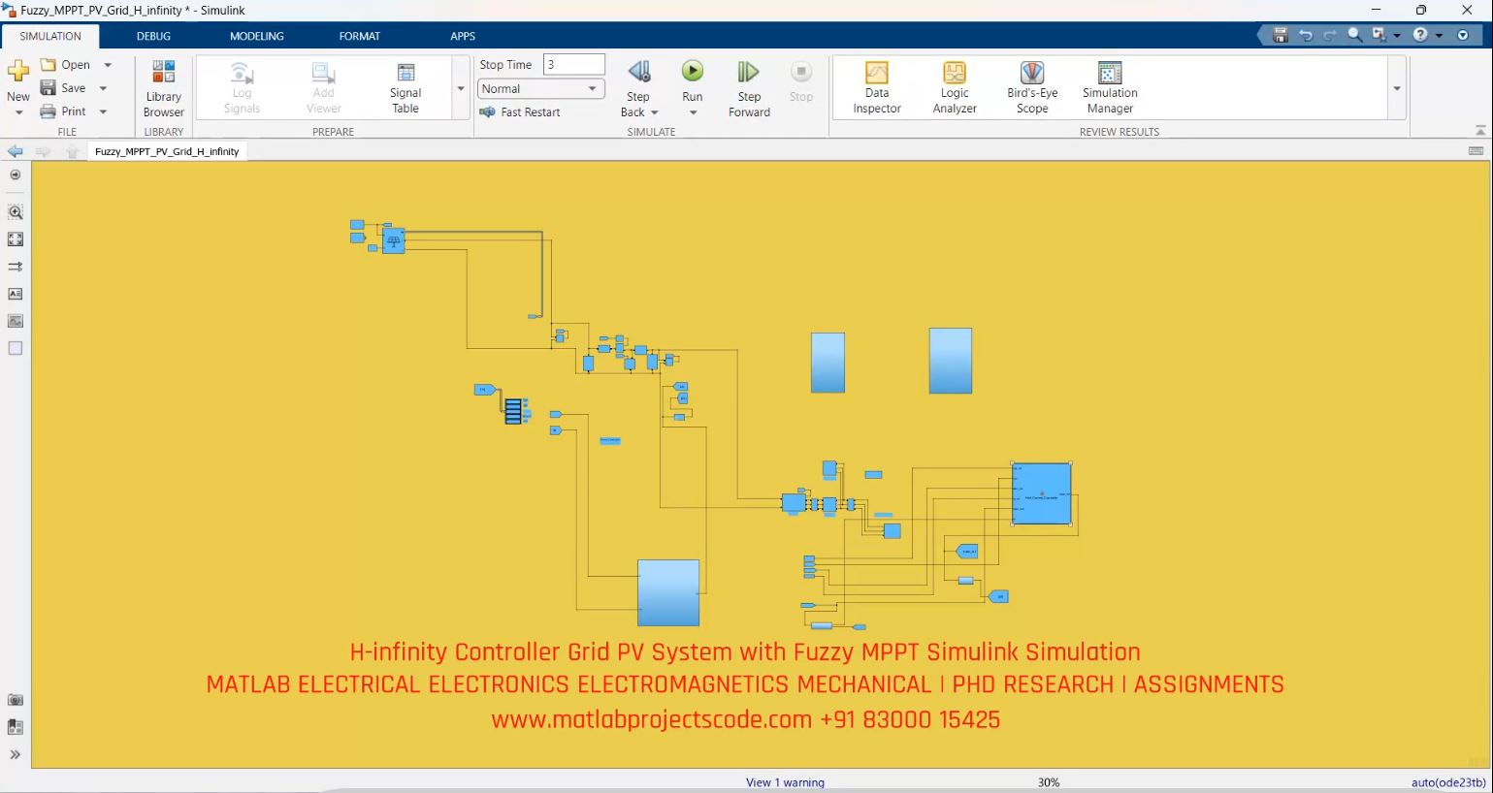This screenshot has height=793, width=1493.
Task: Expand the Run options arrow
Action: (x=693, y=112)
